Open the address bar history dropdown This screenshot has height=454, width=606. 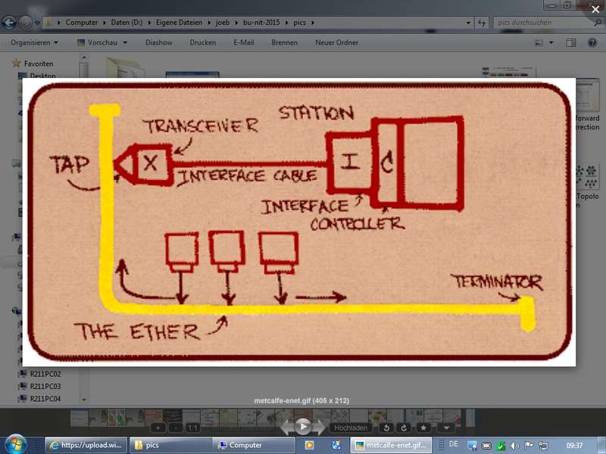(x=468, y=23)
